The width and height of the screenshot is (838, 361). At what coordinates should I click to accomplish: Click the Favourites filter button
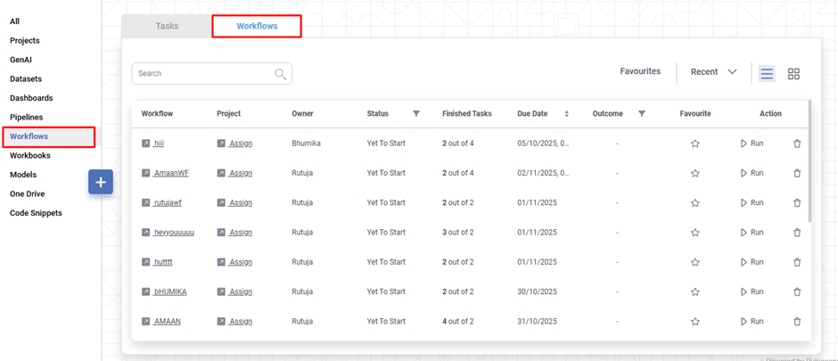click(640, 71)
